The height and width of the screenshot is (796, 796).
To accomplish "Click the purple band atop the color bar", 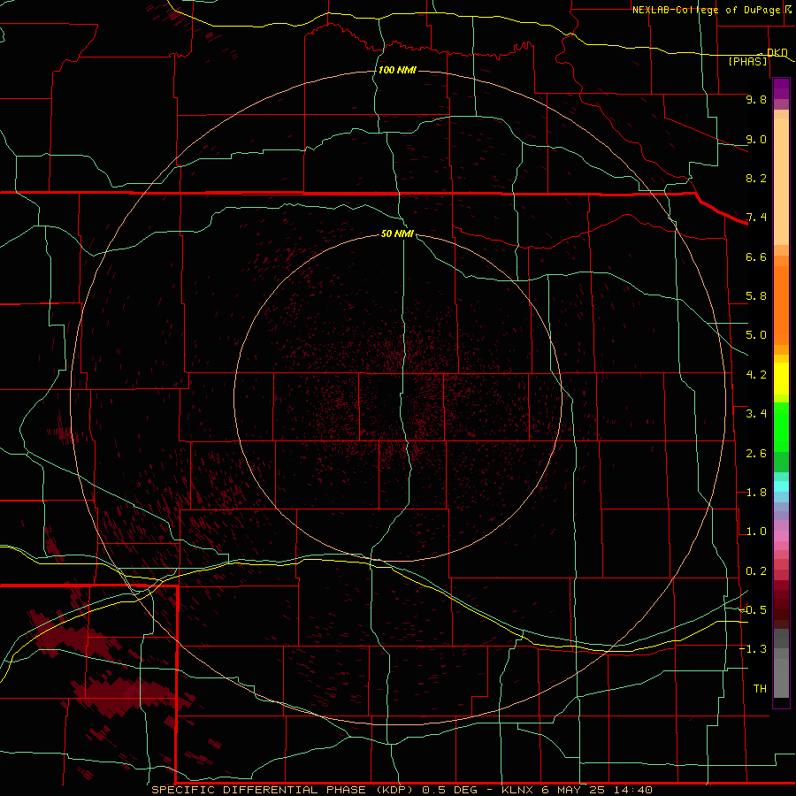I will pos(781,88).
